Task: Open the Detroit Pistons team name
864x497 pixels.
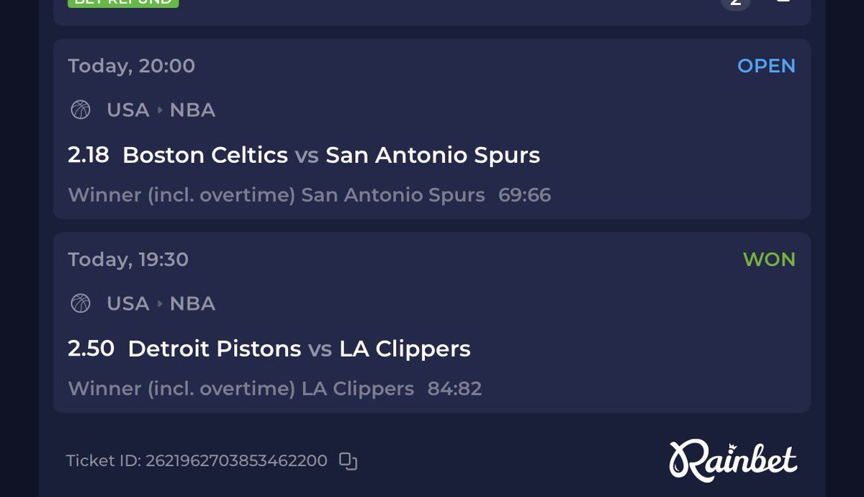Action: click(x=215, y=349)
